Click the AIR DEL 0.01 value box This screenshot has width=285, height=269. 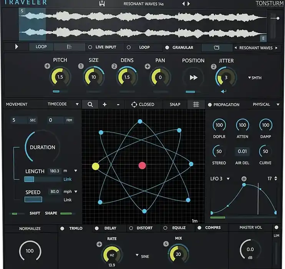[242, 151]
